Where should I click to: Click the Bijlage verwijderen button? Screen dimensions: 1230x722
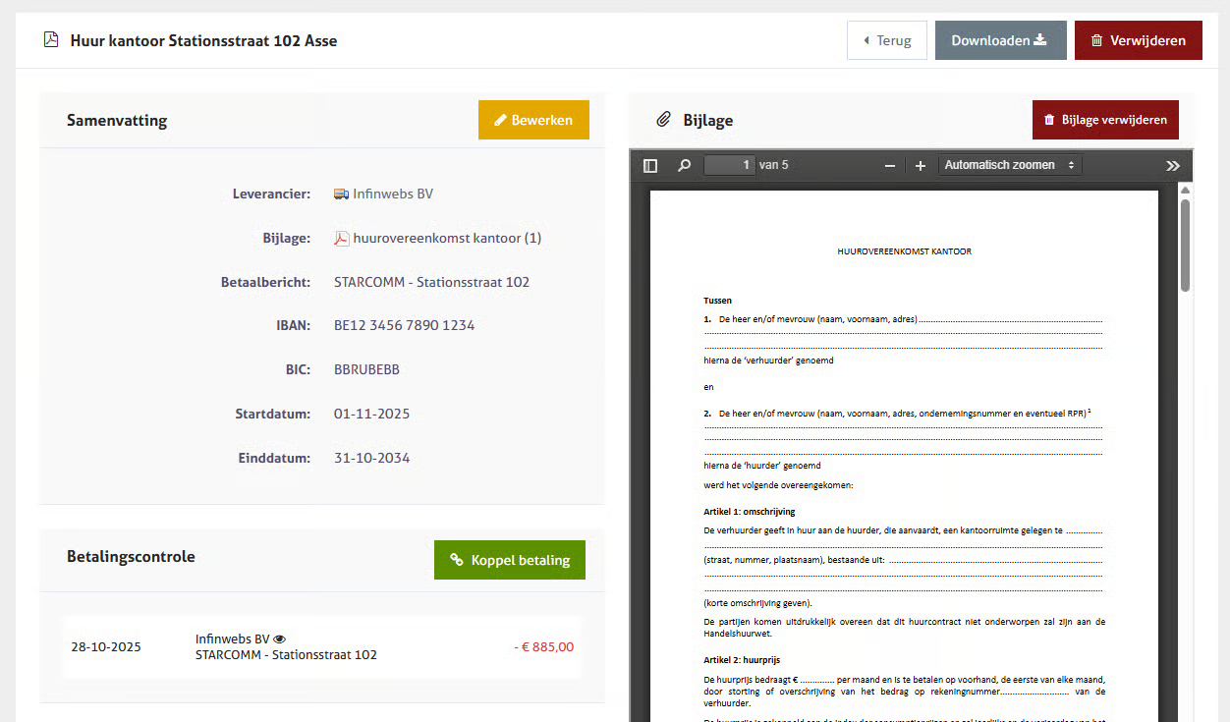tap(1105, 120)
